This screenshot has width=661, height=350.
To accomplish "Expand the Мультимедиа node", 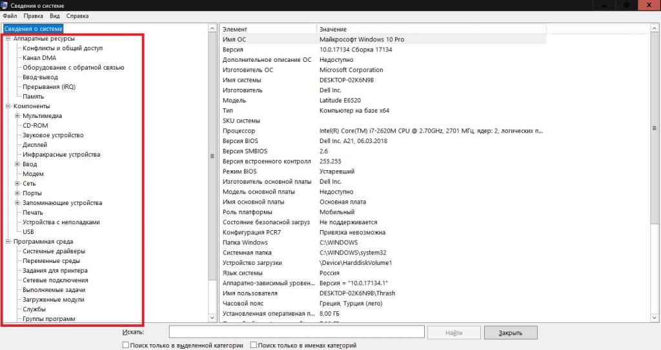I will 17,116.
